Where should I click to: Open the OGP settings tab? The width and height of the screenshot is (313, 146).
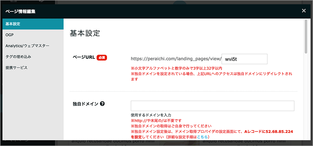(x=33, y=35)
